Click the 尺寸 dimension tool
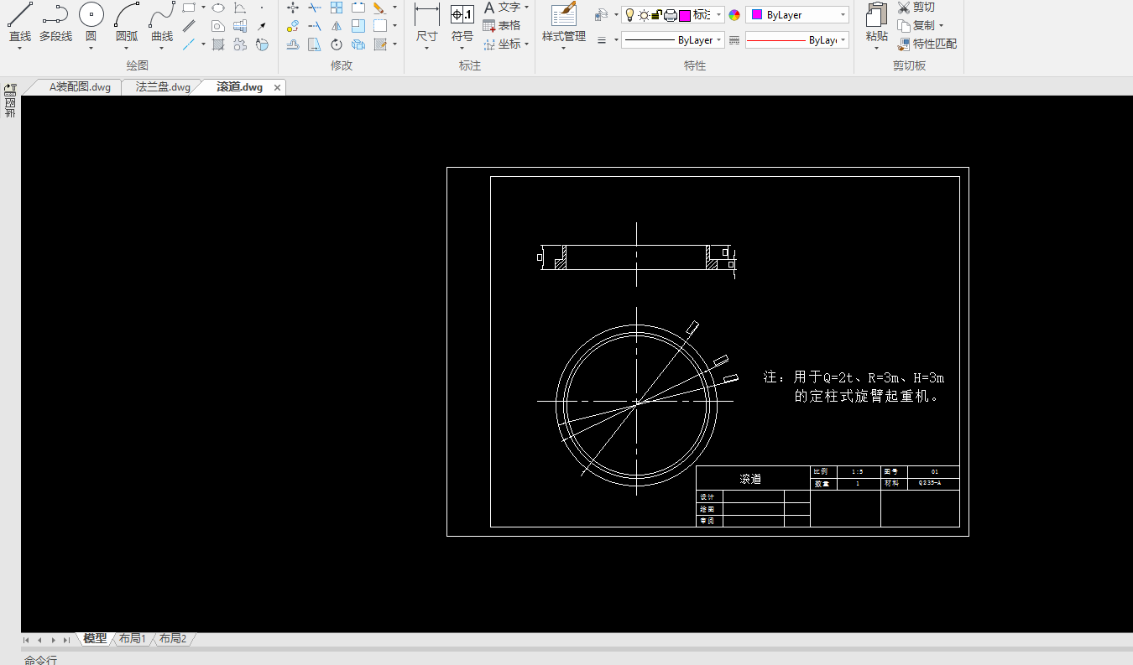This screenshot has width=1133, height=665. [x=426, y=22]
